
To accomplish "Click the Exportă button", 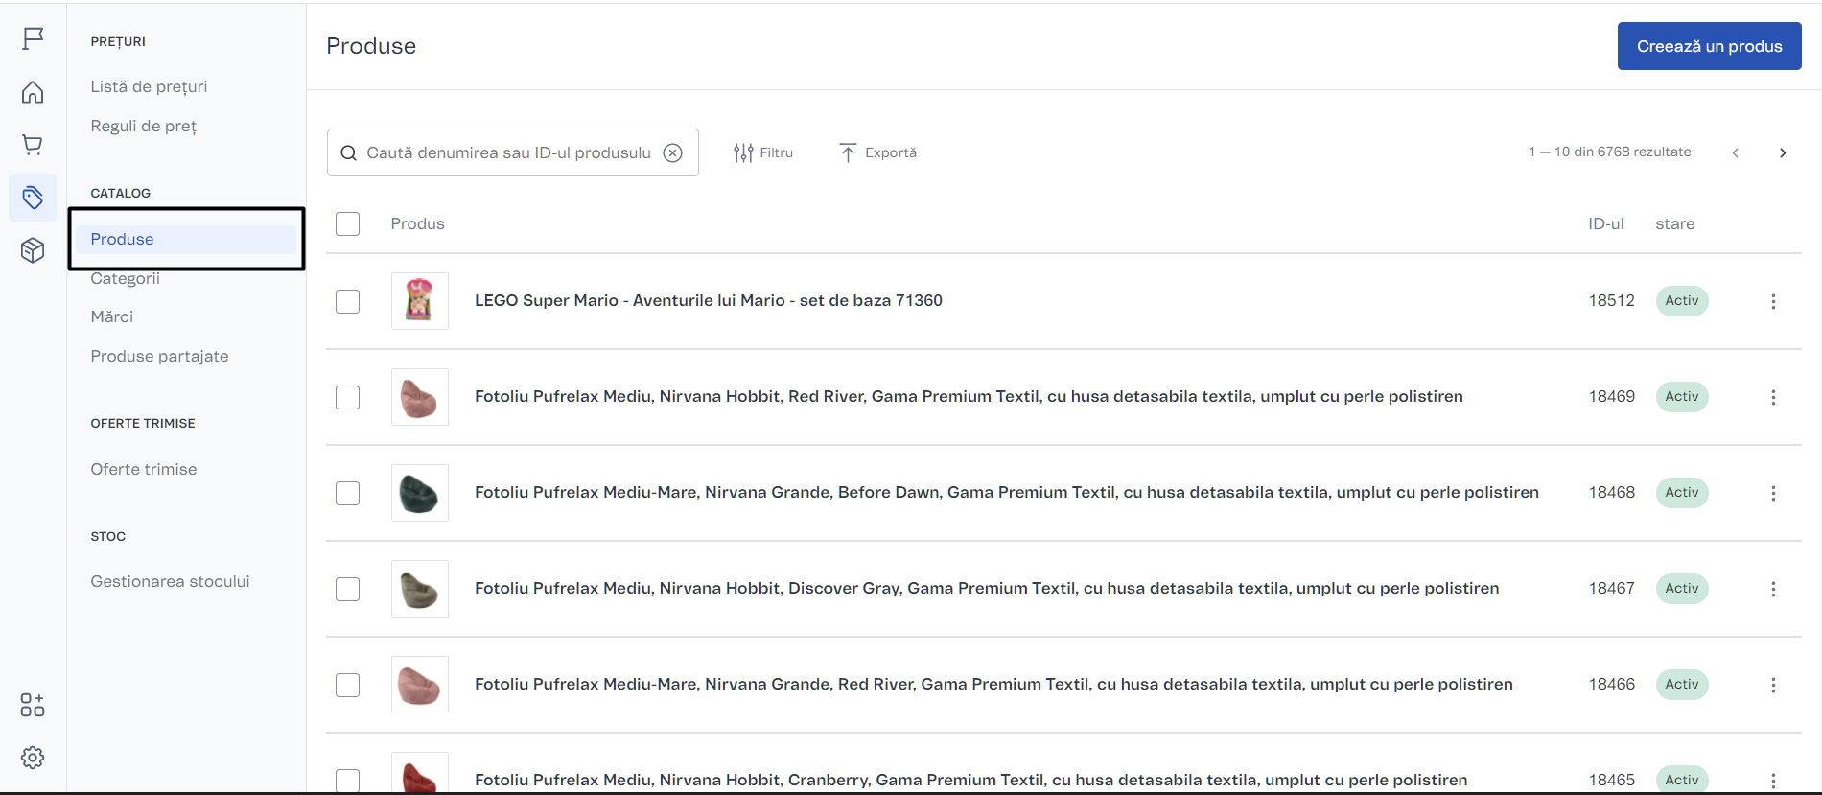I will point(877,152).
